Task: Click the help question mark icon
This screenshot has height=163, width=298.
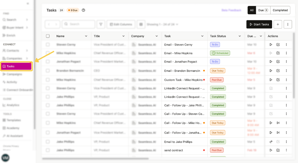Action: tap(83, 10)
